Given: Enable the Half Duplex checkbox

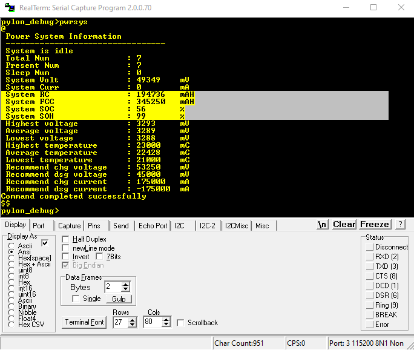Looking at the screenshot, I should pyautogui.click(x=66, y=240).
